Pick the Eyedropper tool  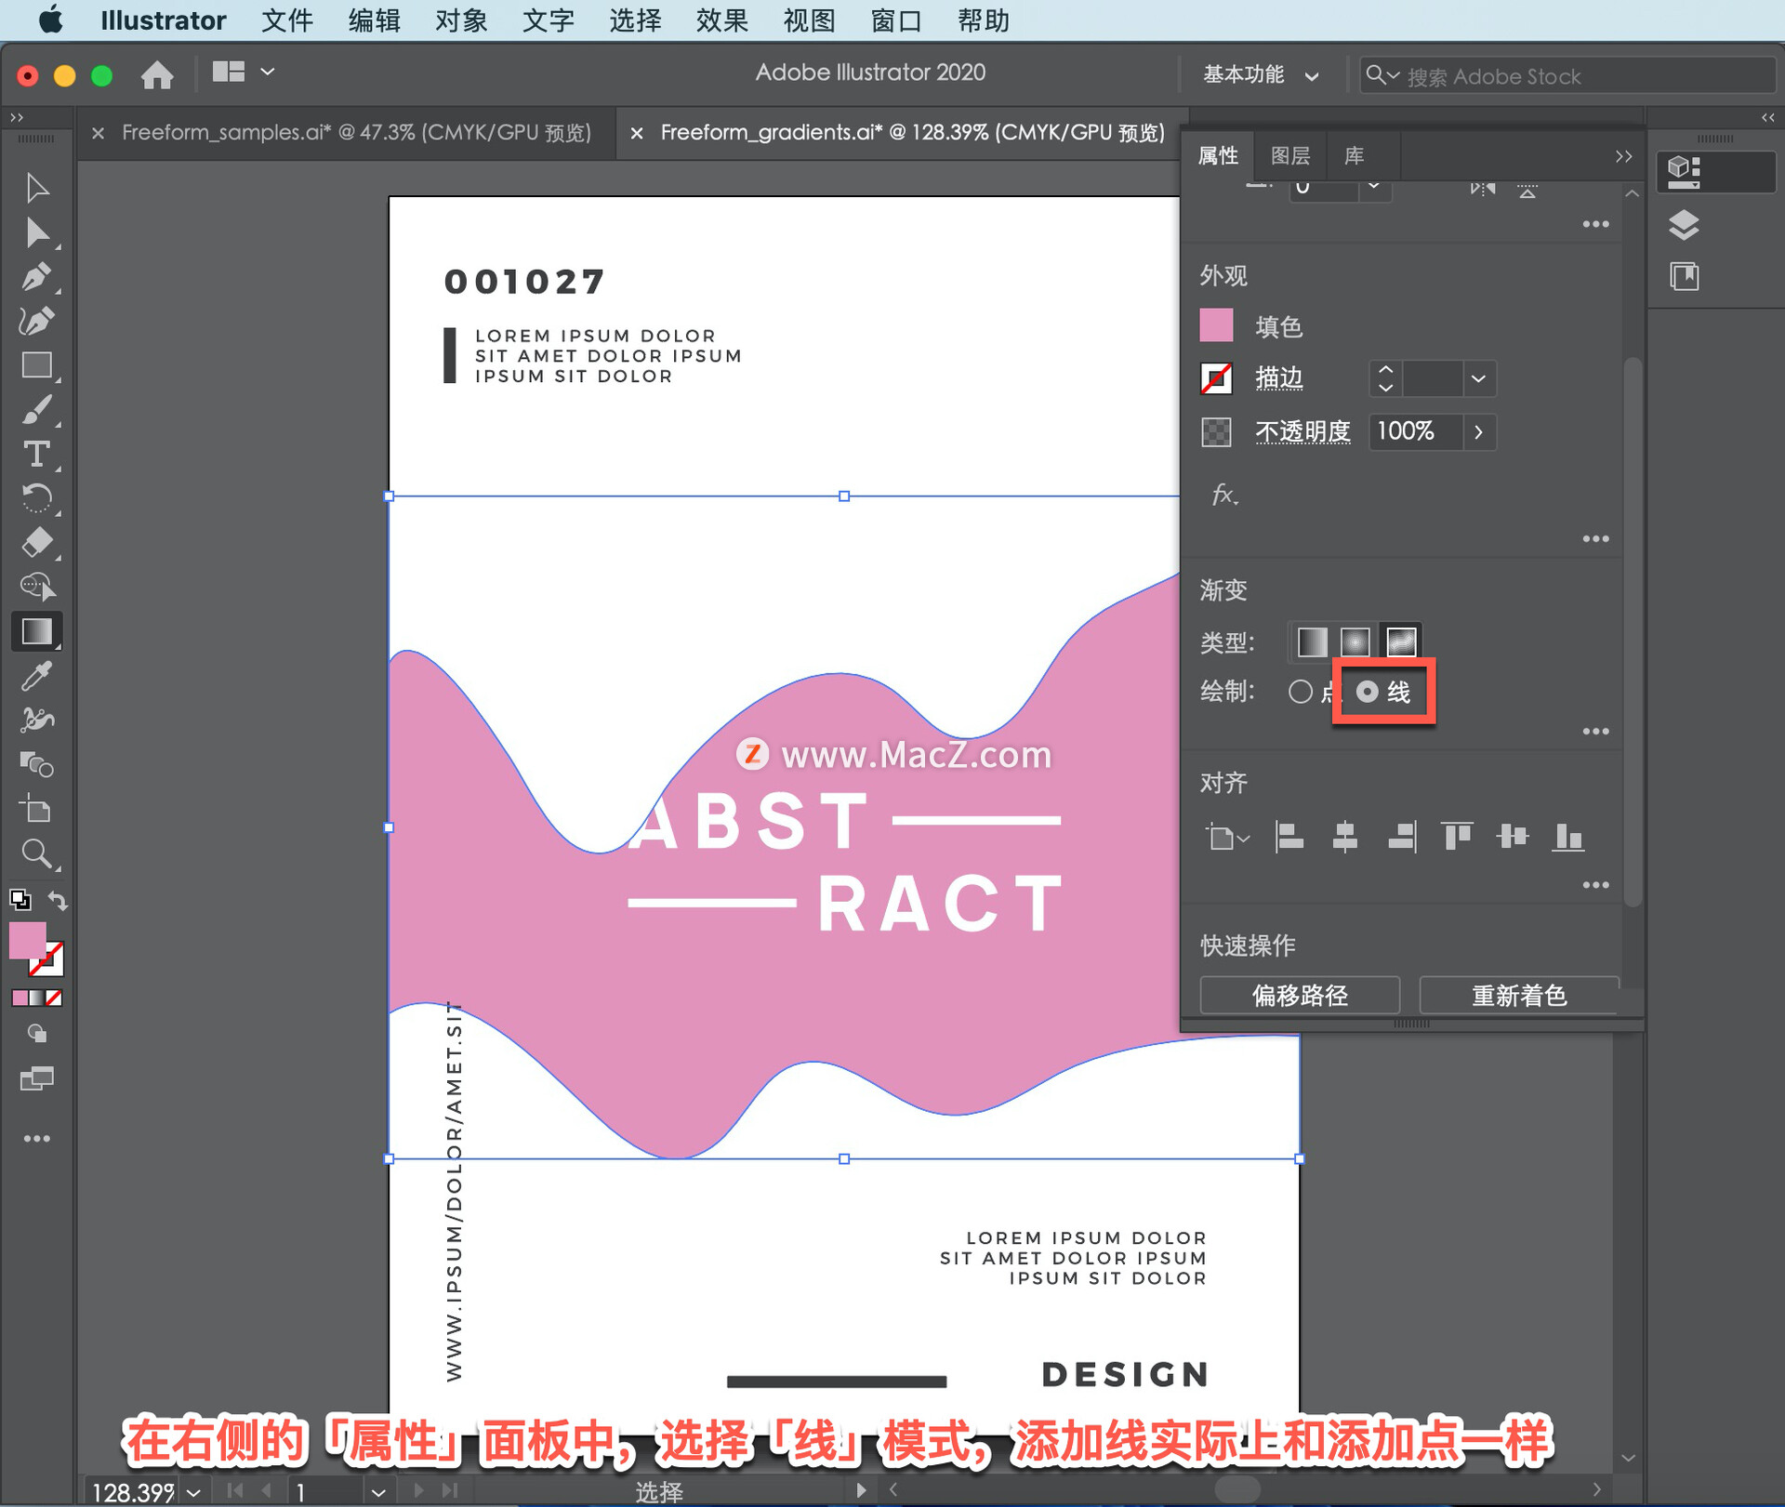coord(36,676)
